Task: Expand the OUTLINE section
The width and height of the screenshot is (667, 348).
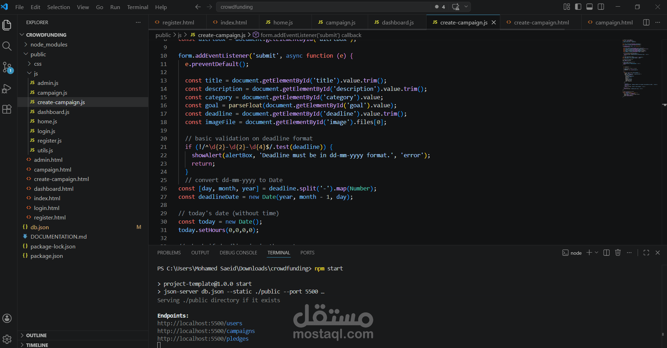Action: (36, 335)
